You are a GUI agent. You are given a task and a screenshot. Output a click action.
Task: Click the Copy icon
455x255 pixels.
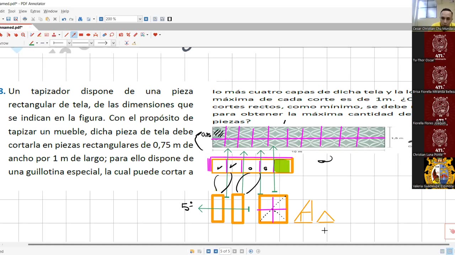click(x=40, y=19)
